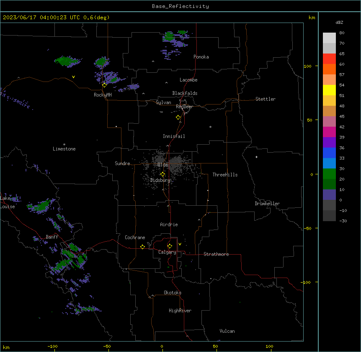Click the gray clutter echo east of Olds
The image size is (361, 352).
[x=177, y=163]
